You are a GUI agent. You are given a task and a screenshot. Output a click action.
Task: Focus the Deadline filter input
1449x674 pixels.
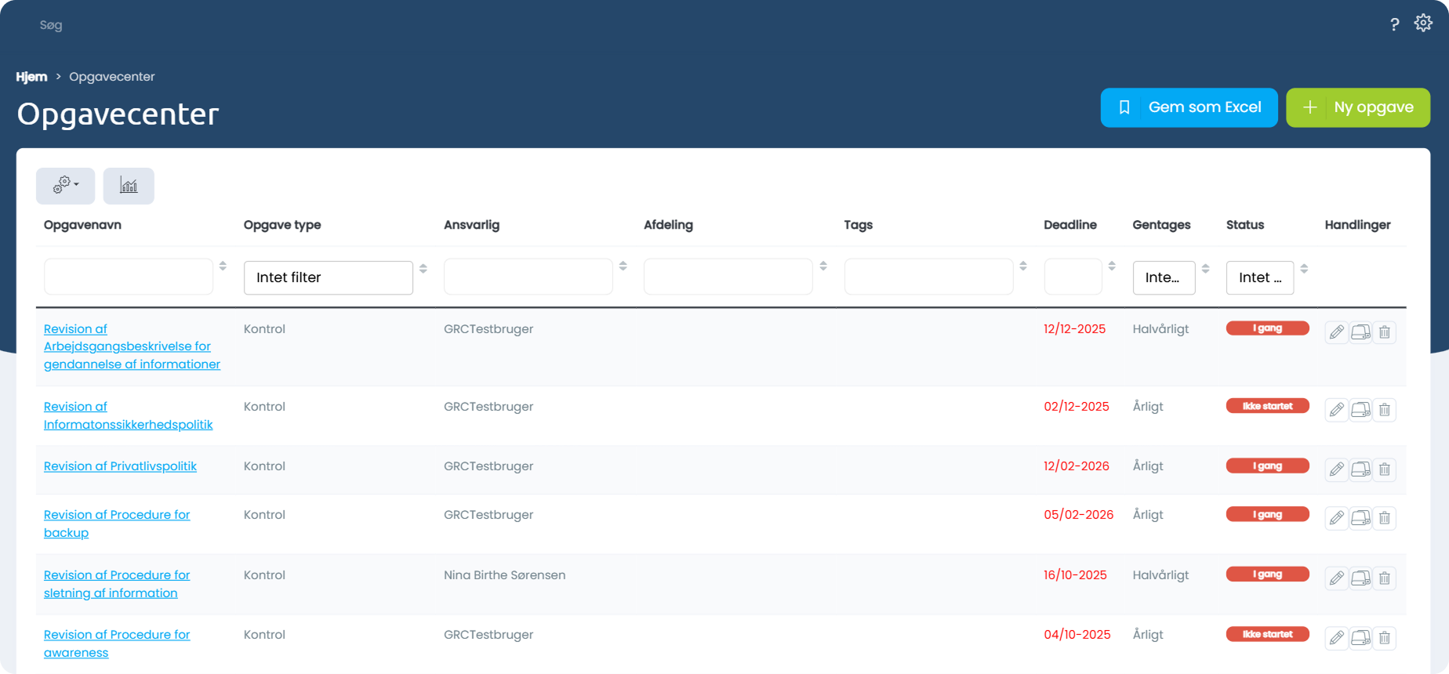(x=1073, y=277)
